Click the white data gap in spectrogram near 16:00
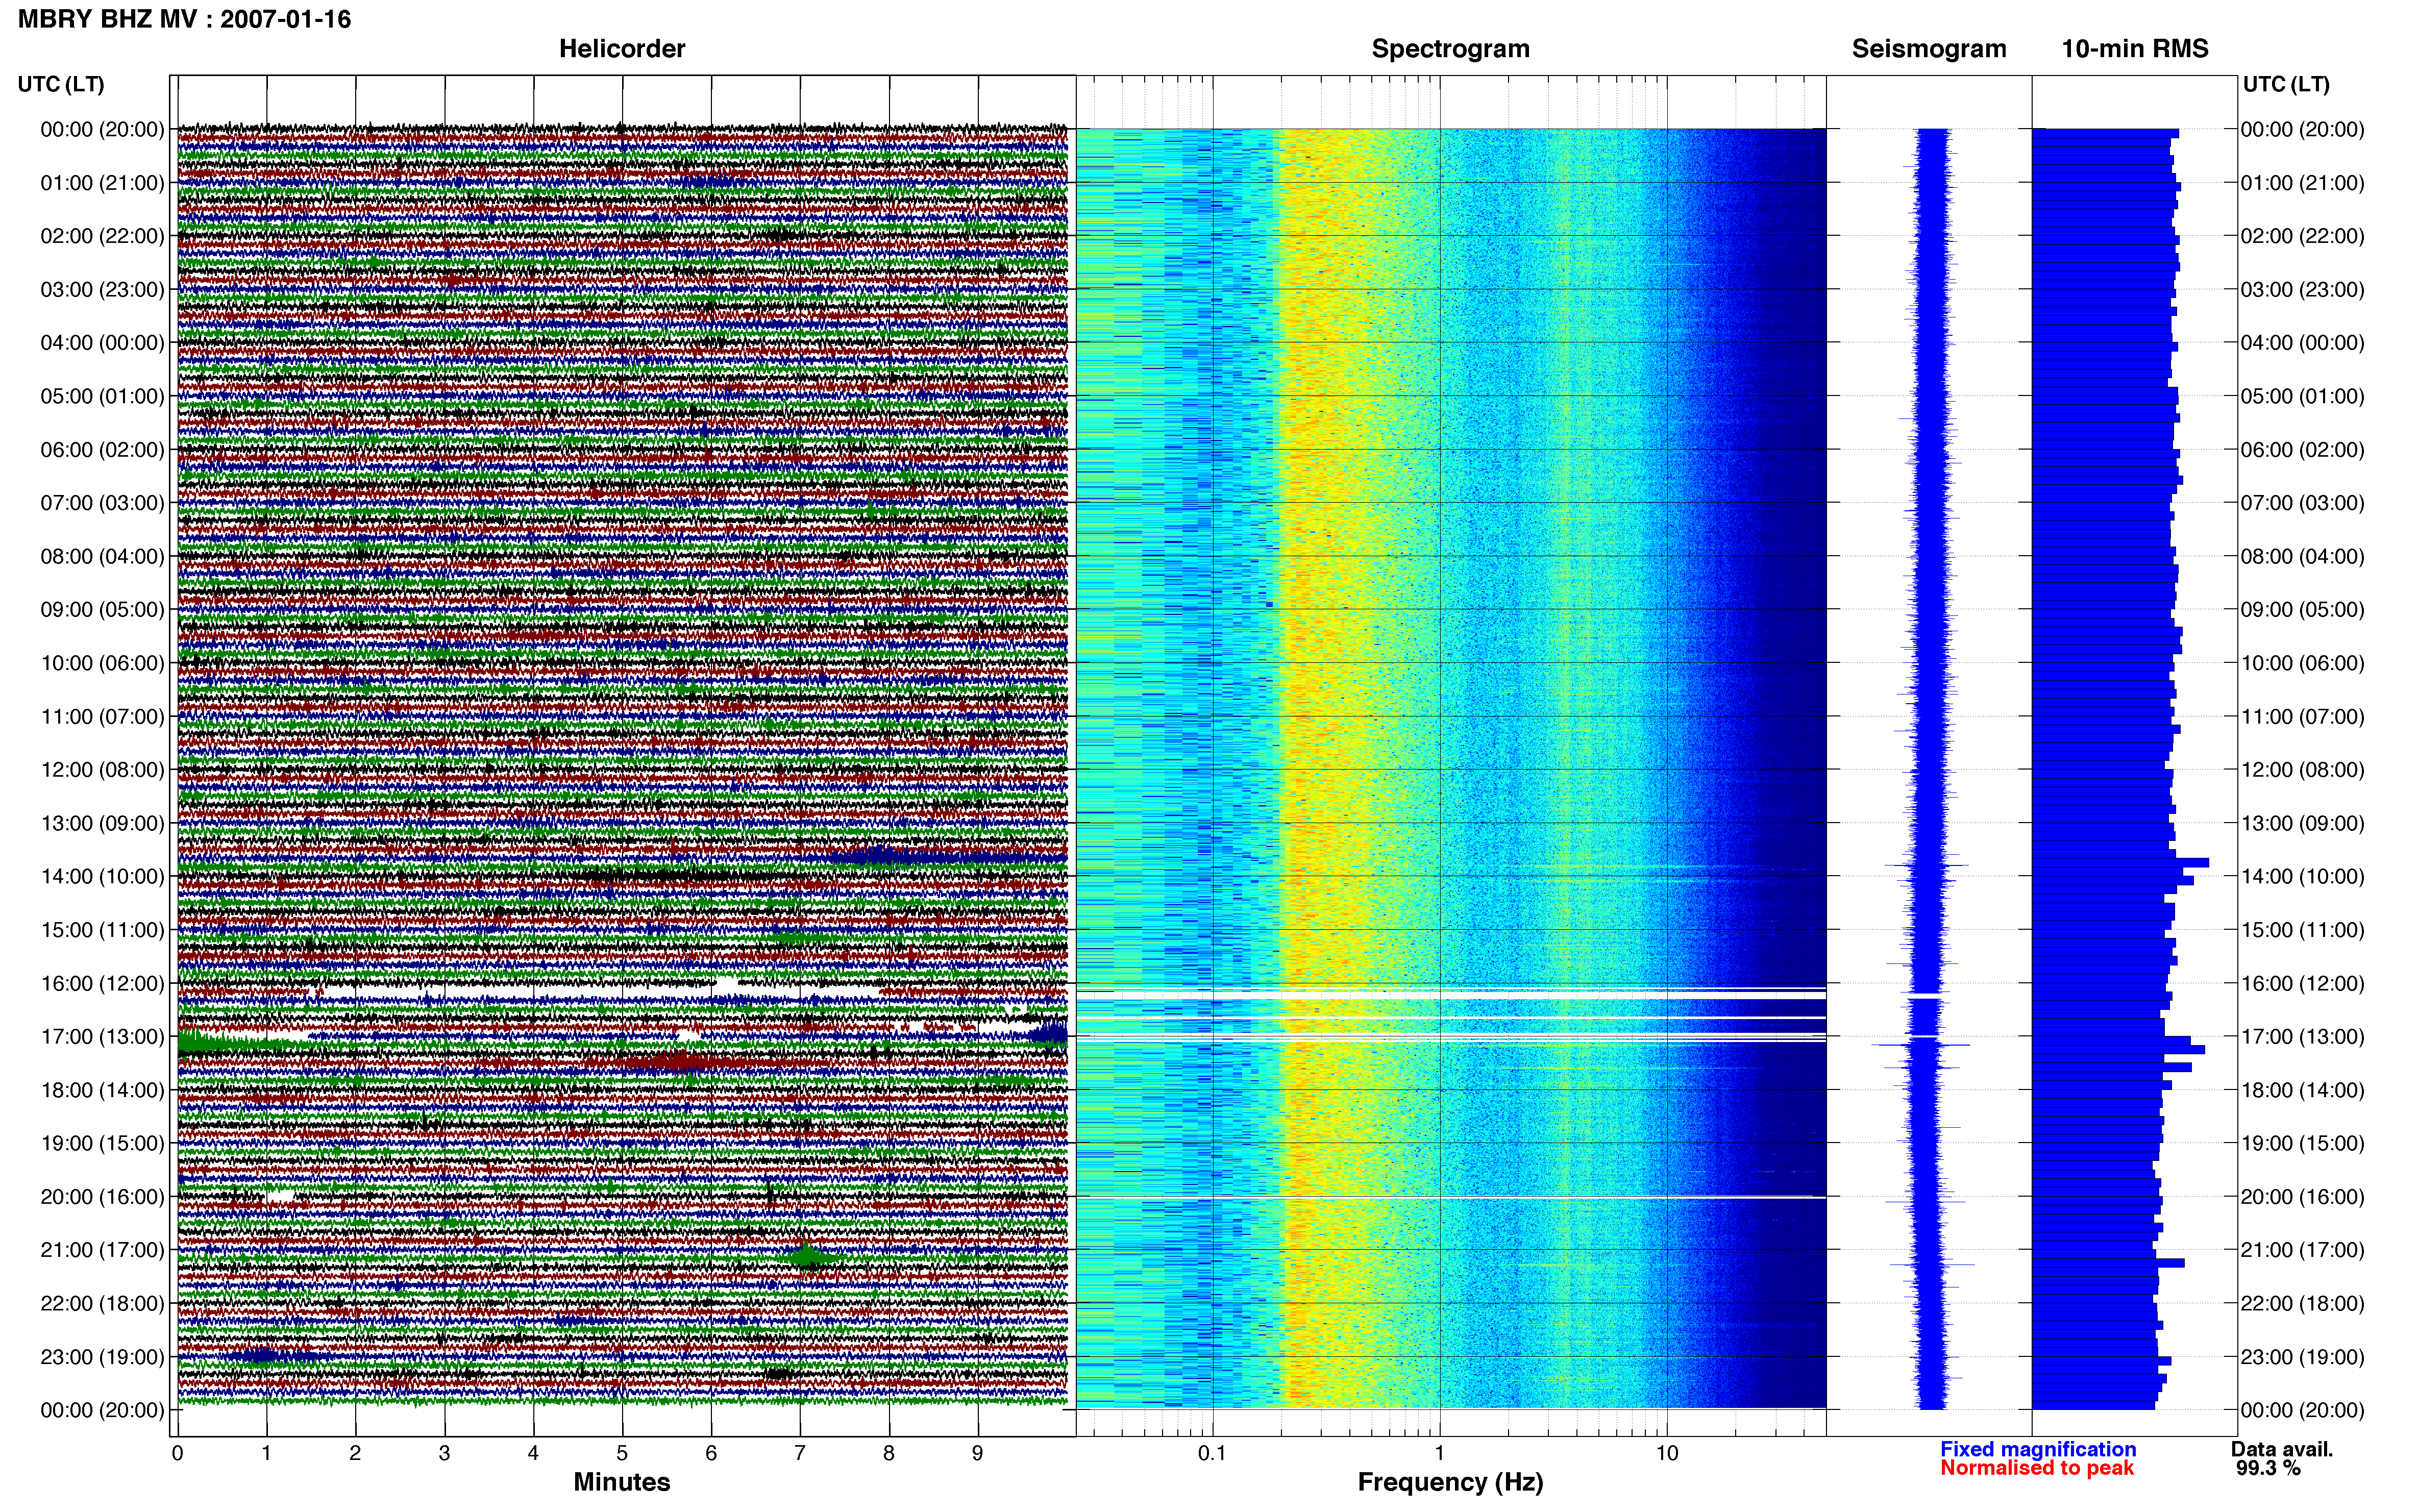The width and height of the screenshot is (2419, 1512). tap(1450, 995)
